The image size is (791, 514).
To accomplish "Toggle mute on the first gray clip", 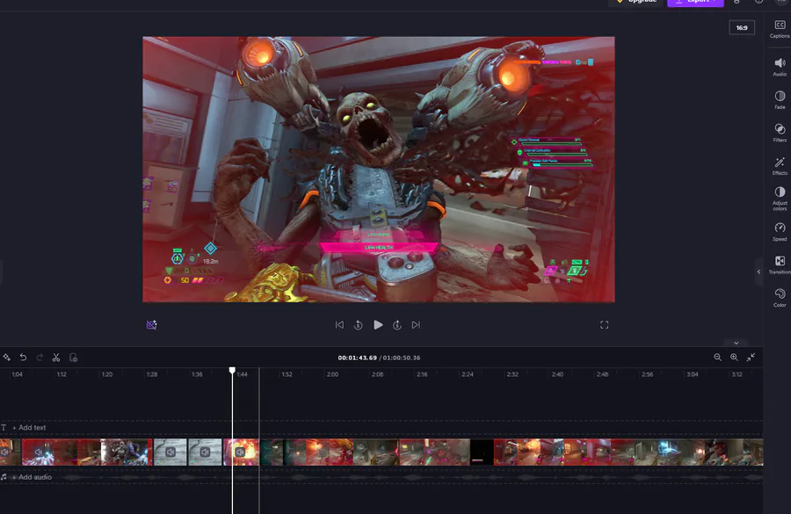I will point(171,452).
